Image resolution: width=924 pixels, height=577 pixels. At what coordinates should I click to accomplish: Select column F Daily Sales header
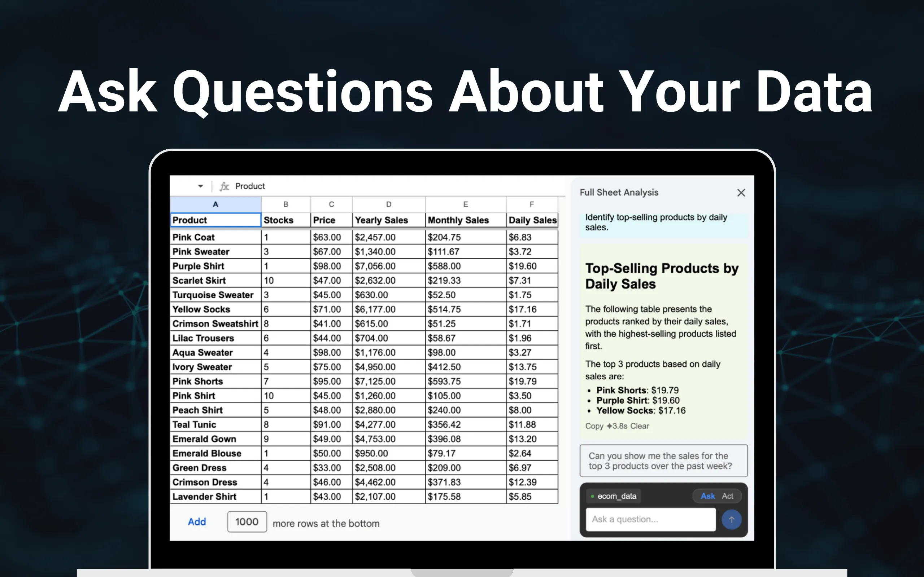pos(532,204)
